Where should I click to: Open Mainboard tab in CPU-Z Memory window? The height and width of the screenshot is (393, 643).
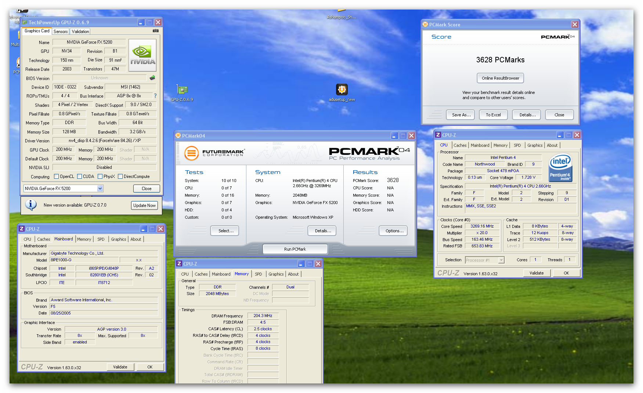(x=221, y=274)
